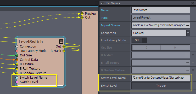
Task: Select the LevelSwitch node title
Action: click(31, 42)
